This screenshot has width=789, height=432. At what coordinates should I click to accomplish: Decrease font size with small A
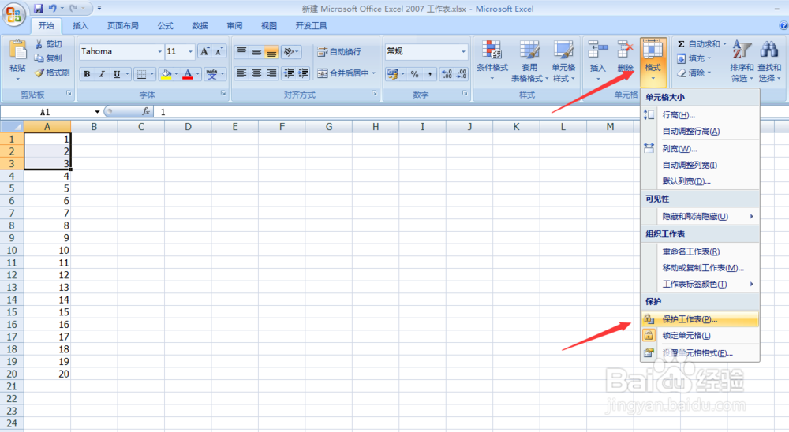(219, 51)
